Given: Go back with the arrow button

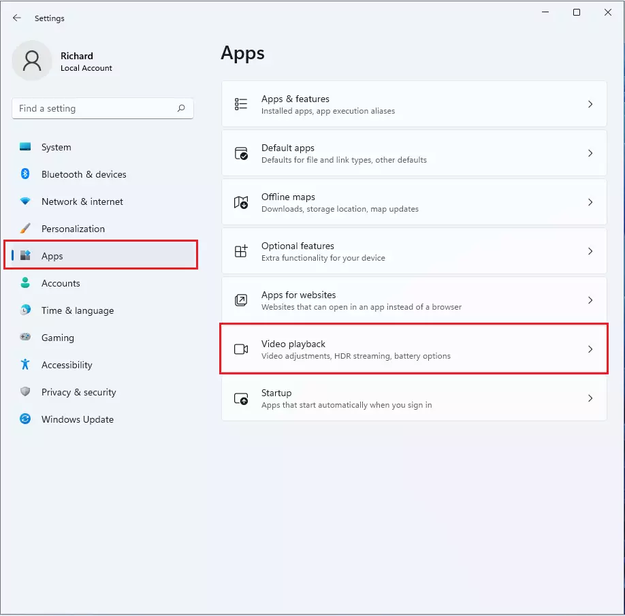Looking at the screenshot, I should pos(17,18).
